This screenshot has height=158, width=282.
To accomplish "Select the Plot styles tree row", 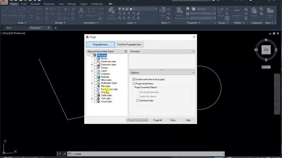I will [106, 86].
